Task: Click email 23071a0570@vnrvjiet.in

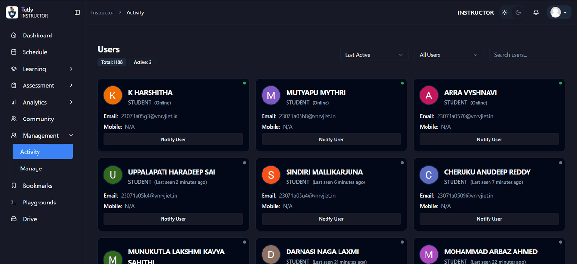Action: pyautogui.click(x=465, y=116)
